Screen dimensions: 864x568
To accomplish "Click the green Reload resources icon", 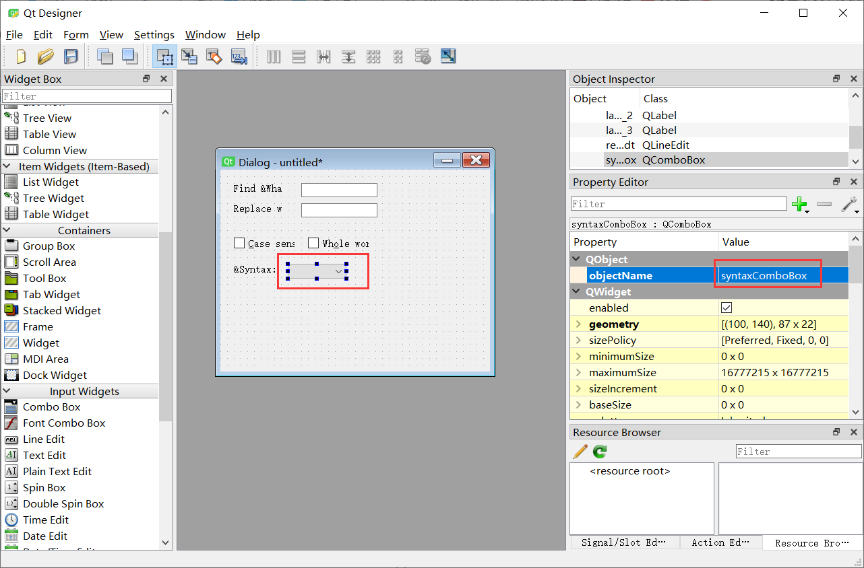I will tap(600, 451).
